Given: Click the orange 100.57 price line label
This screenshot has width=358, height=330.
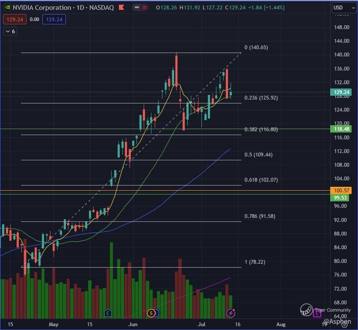Looking at the screenshot, I should [x=341, y=190].
